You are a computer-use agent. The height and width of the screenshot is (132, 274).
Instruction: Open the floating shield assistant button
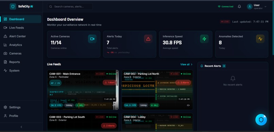[x=261, y=120]
